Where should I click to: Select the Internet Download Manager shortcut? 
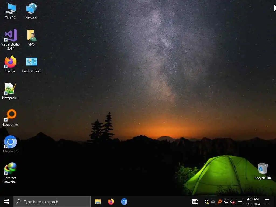[x=11, y=173]
